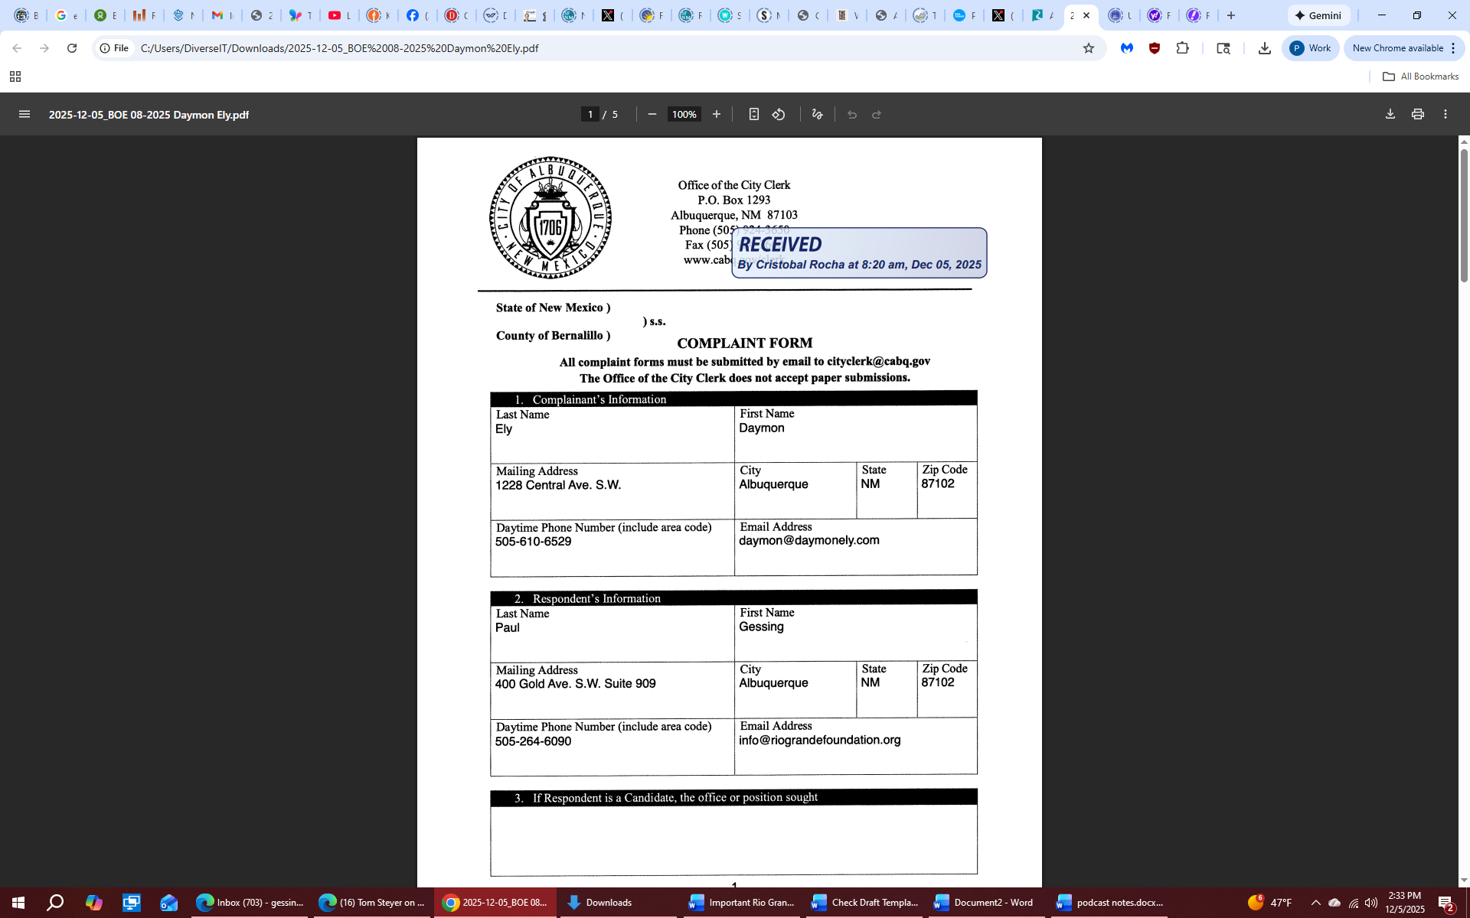Download the PDF file
This screenshot has height=918, width=1470.
pyautogui.click(x=1390, y=114)
